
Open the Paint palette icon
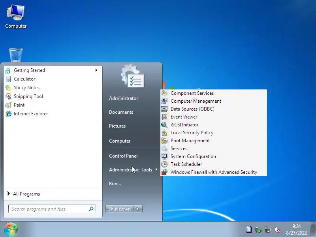pyautogui.click(x=8, y=105)
